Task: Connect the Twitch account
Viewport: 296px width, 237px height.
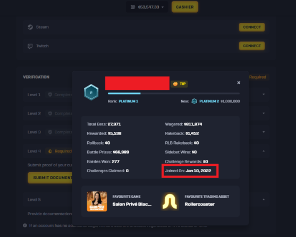Action: (x=252, y=46)
